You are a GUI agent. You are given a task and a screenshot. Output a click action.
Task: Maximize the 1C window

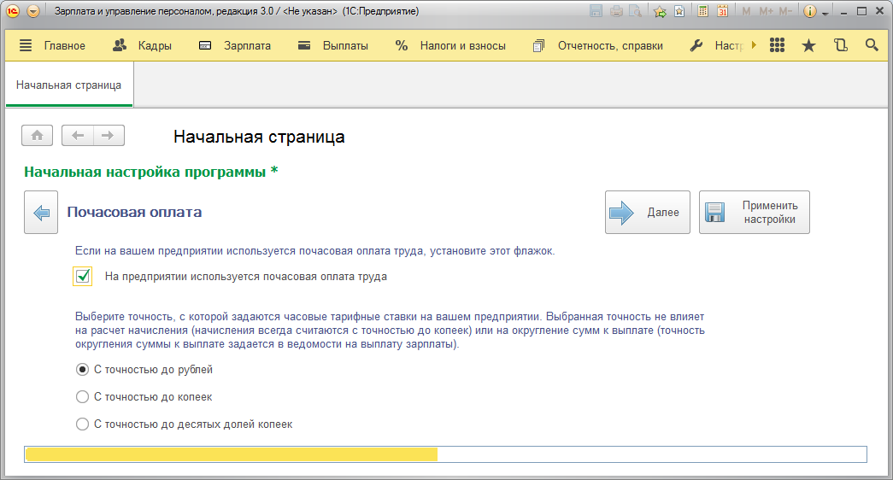[x=861, y=11]
